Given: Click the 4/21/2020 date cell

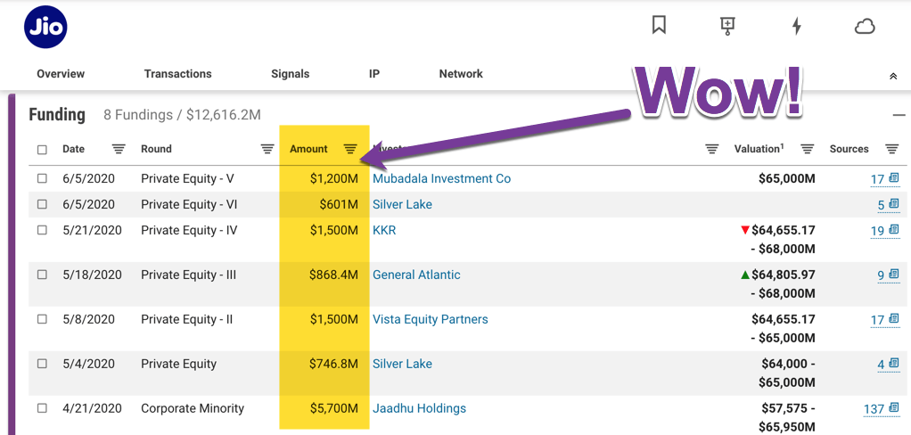Looking at the screenshot, I should (x=92, y=409).
